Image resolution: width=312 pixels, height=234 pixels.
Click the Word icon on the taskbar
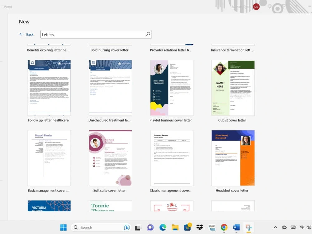236,227
